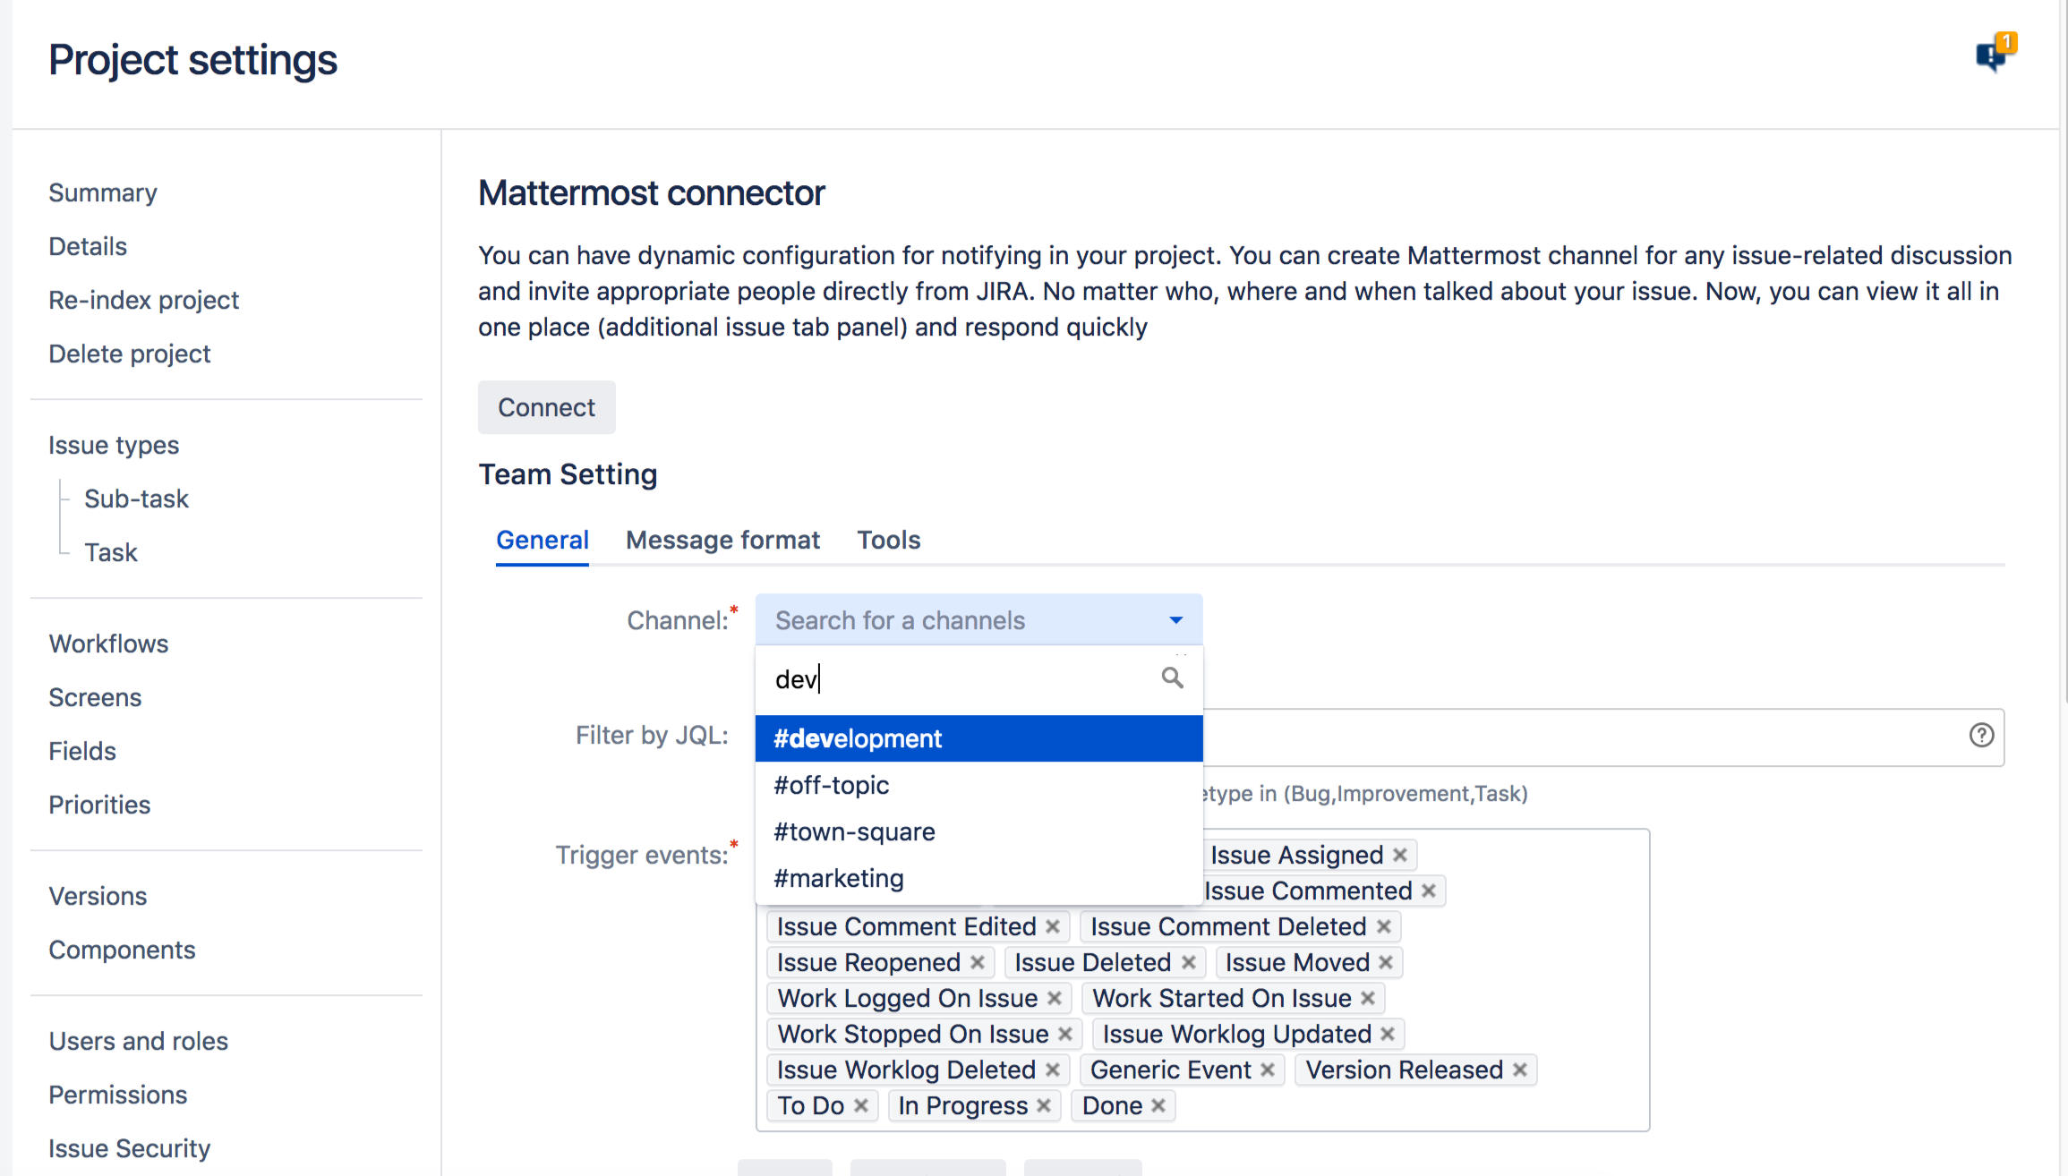
Task: Remove the Version Released trigger event
Action: point(1519,1069)
